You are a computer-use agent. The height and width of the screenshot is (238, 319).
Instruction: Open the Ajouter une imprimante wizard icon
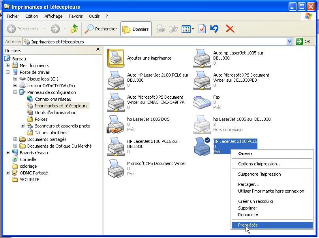[116, 58]
